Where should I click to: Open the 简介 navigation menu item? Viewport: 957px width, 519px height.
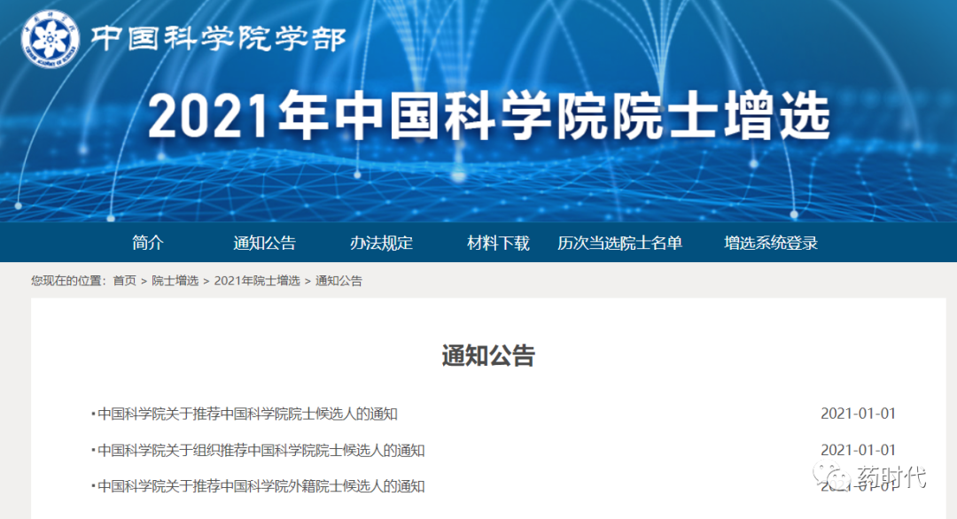pos(148,243)
